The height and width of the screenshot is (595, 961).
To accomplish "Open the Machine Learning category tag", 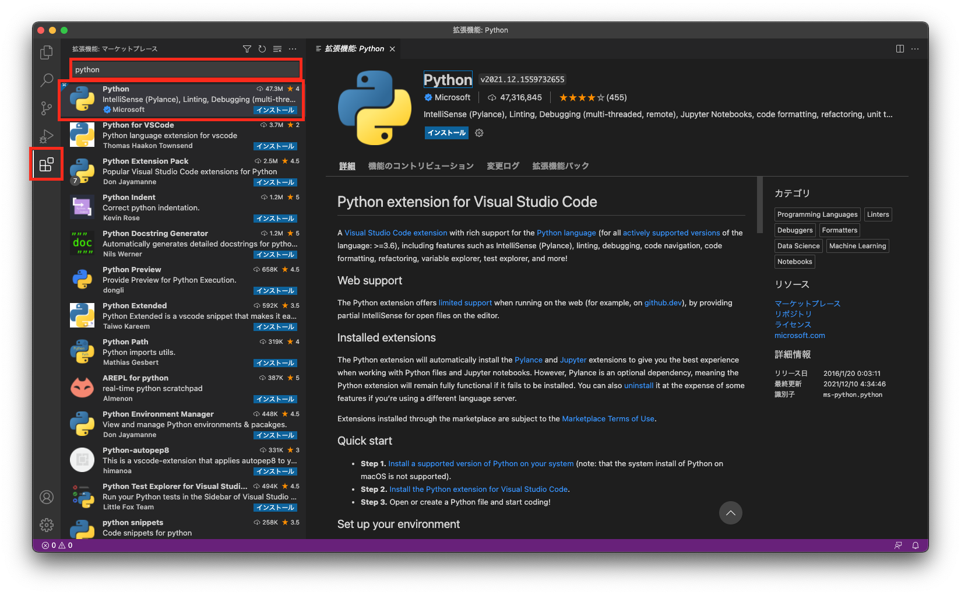I will (x=857, y=246).
